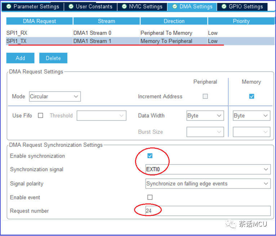
Task: Open the Synchronization signal dropdown EXTI0
Action: pos(208,169)
